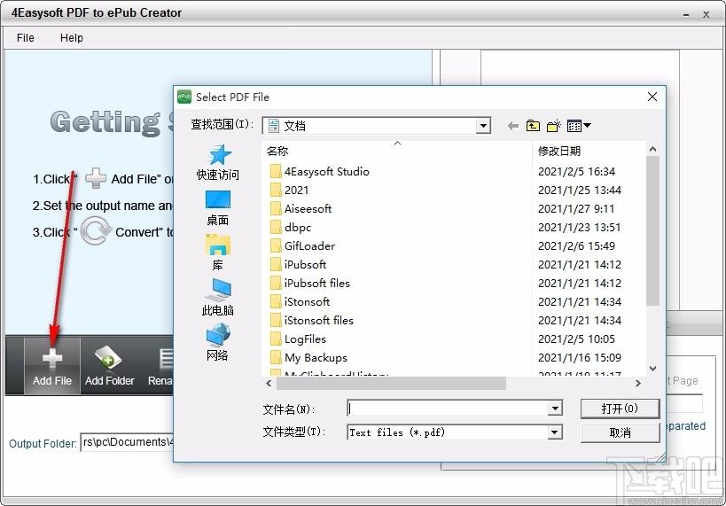The width and height of the screenshot is (726, 506).
Task: Expand the 查找范围 location dropdown
Action: click(x=483, y=126)
